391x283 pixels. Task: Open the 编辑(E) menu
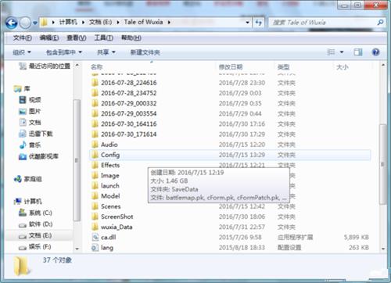click(x=49, y=38)
